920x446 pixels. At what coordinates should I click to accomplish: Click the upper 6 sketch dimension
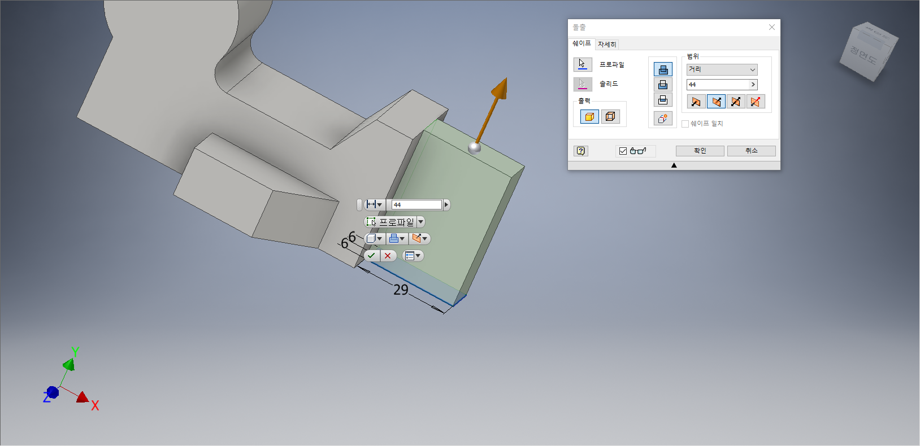pyautogui.click(x=352, y=237)
